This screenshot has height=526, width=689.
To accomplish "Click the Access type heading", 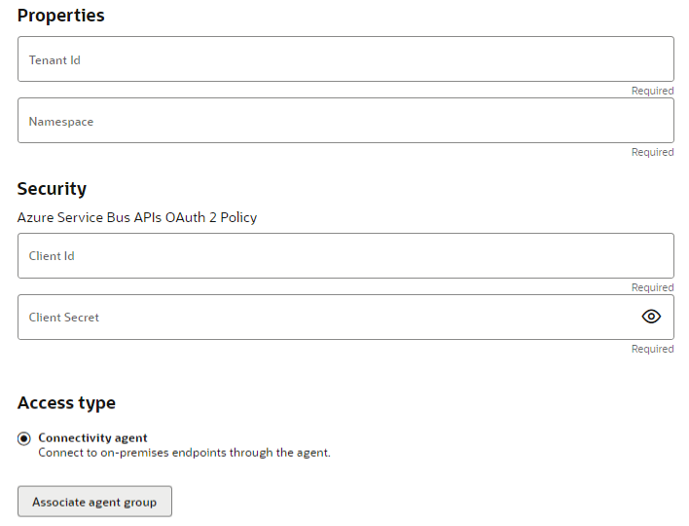I will pos(66,403).
